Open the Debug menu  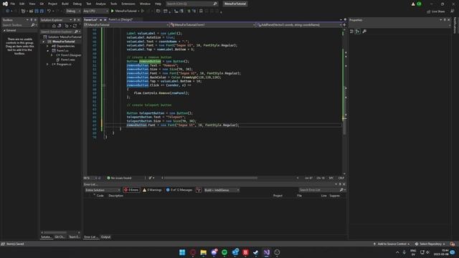tap(77, 4)
